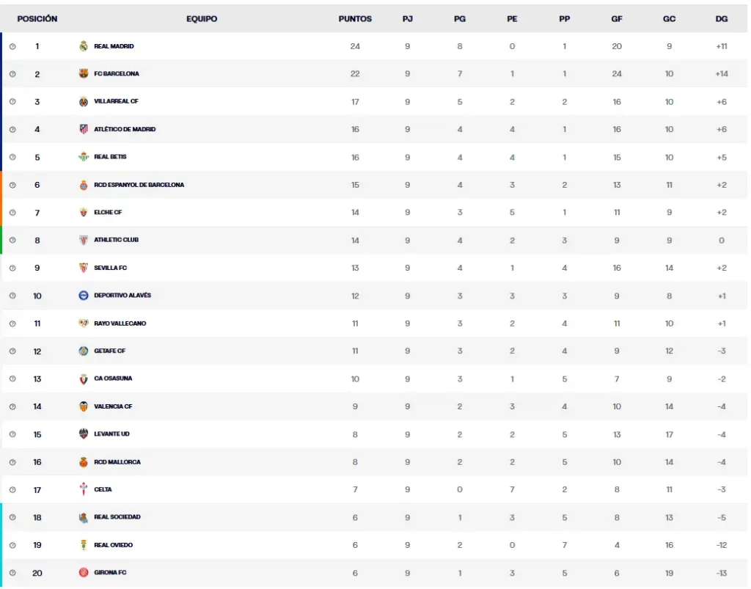Click the Real Madrid club crest
Image resolution: width=751 pixels, height=589 pixels.
coord(83,45)
